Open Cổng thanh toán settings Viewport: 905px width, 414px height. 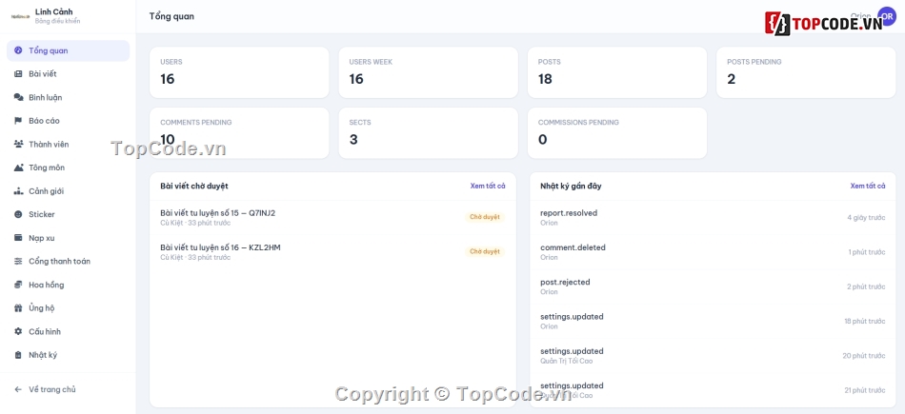(68, 261)
